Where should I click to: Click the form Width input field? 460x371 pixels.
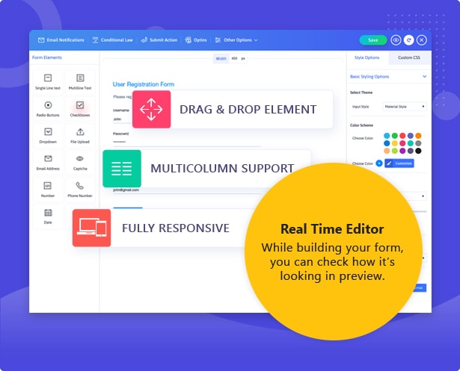(x=235, y=58)
